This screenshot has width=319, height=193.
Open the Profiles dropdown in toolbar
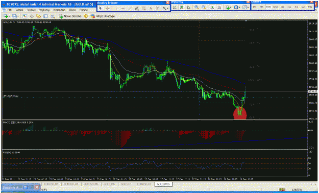pos(15,16)
